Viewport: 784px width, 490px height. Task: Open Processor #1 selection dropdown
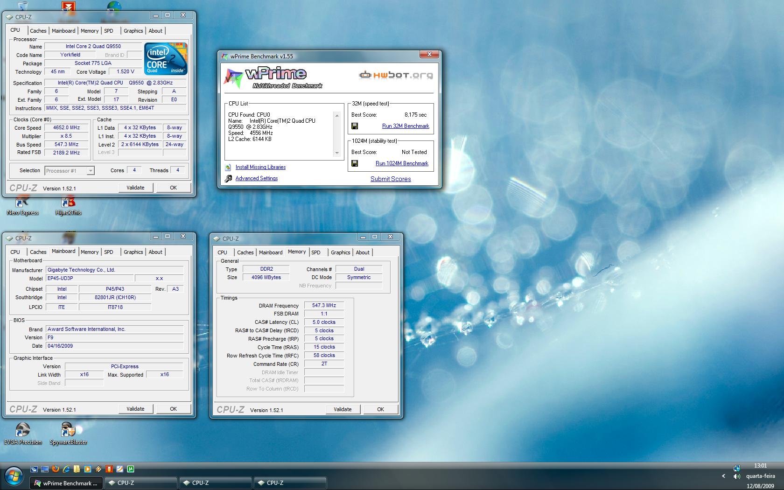tap(70, 171)
